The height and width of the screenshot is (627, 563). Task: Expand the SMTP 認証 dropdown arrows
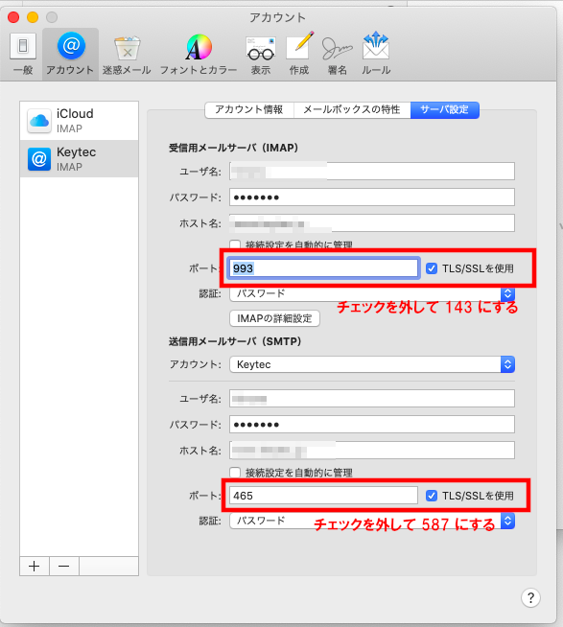[507, 521]
